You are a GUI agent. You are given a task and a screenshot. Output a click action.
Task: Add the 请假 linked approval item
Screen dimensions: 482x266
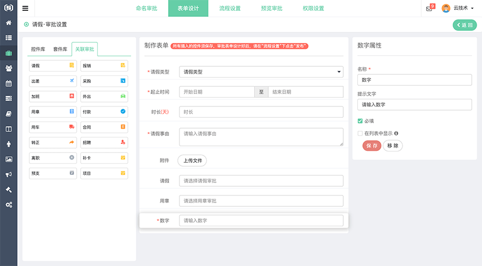coord(53,66)
